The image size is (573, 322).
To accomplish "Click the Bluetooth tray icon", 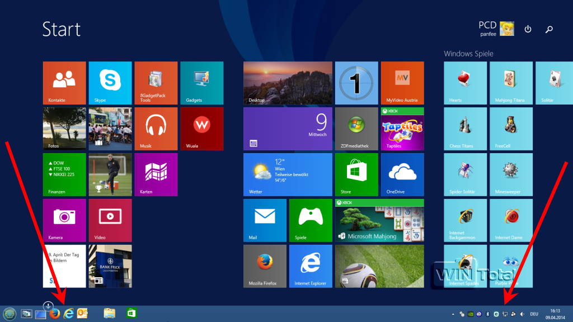I will [x=487, y=314].
